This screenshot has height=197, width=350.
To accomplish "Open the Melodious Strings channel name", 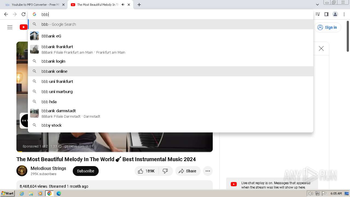I will (x=48, y=168).
